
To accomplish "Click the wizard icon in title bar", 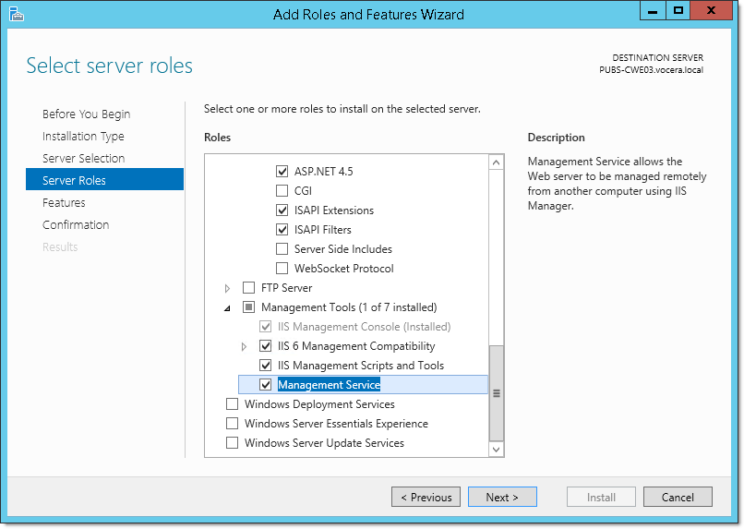I will click(16, 14).
